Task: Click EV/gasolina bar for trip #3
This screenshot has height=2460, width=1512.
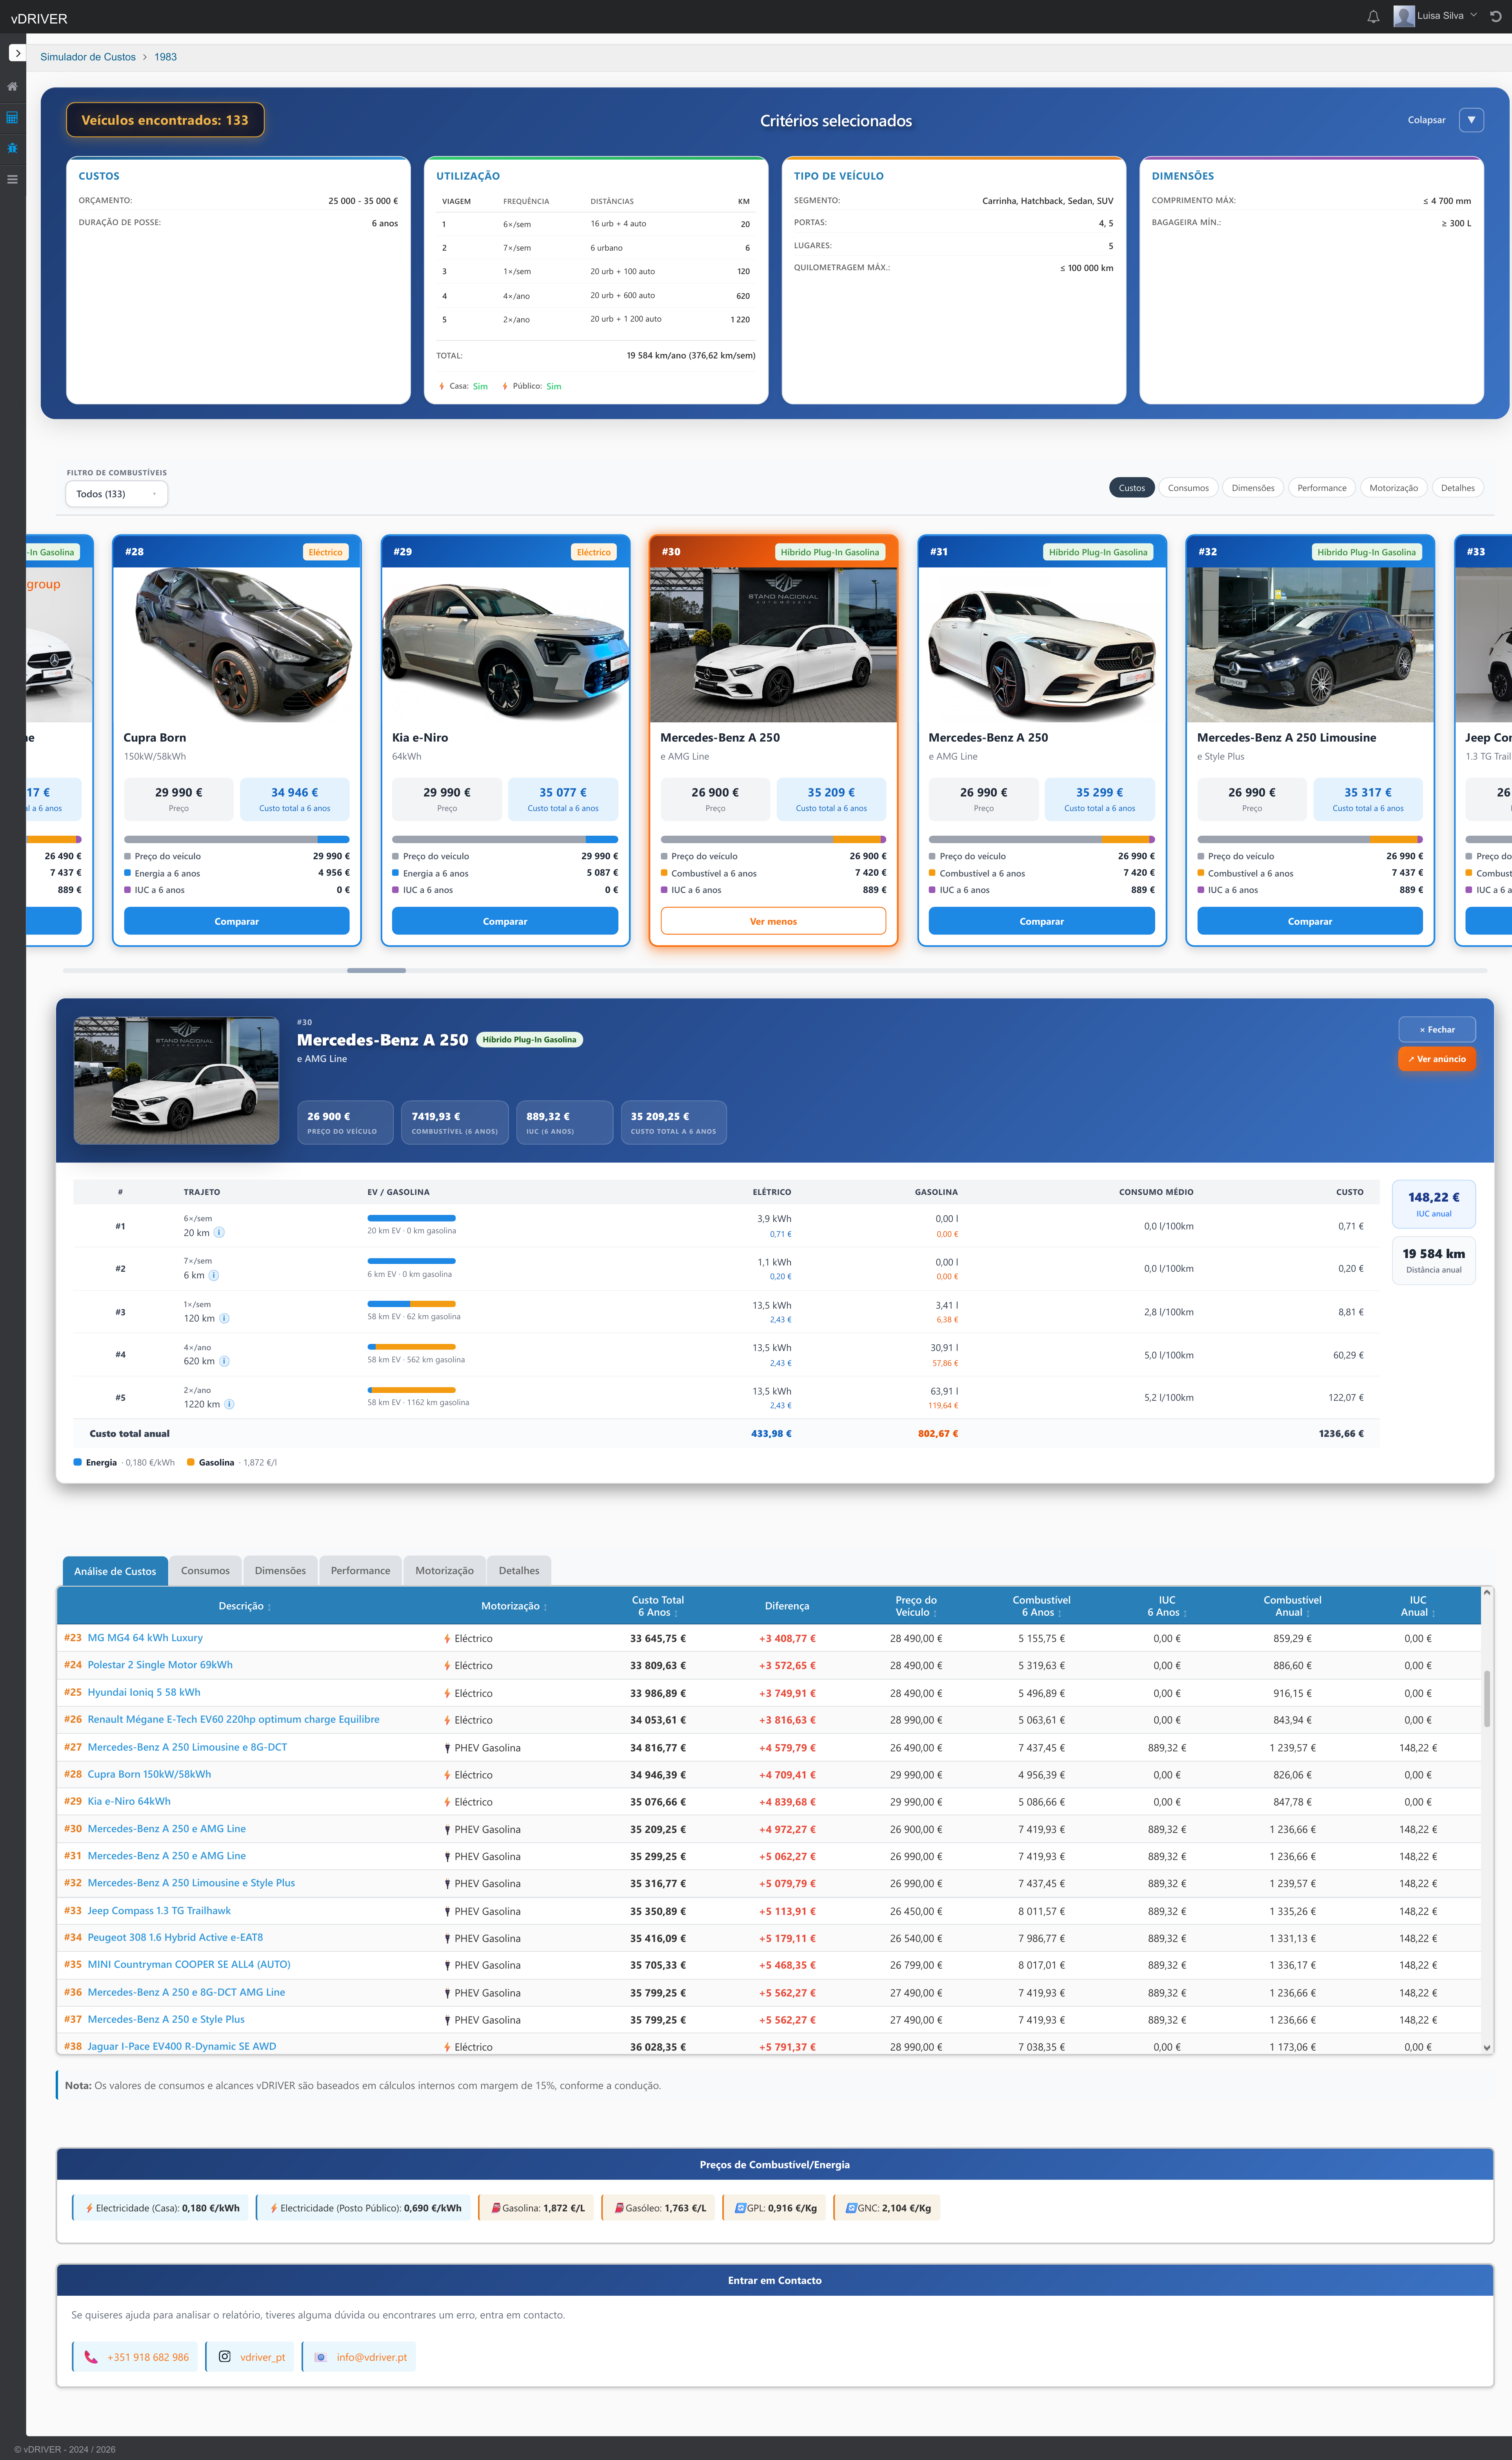Action: pos(411,1304)
